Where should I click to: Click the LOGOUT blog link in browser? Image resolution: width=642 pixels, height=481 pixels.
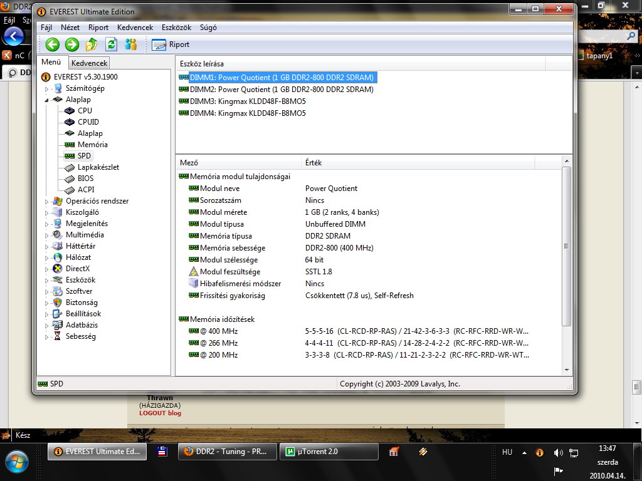[x=160, y=413]
